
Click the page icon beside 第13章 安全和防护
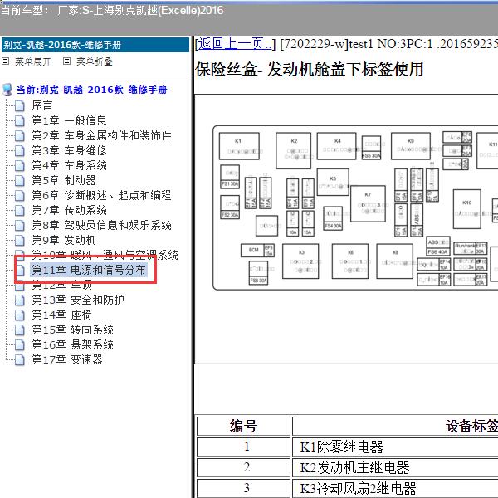tap(20, 300)
